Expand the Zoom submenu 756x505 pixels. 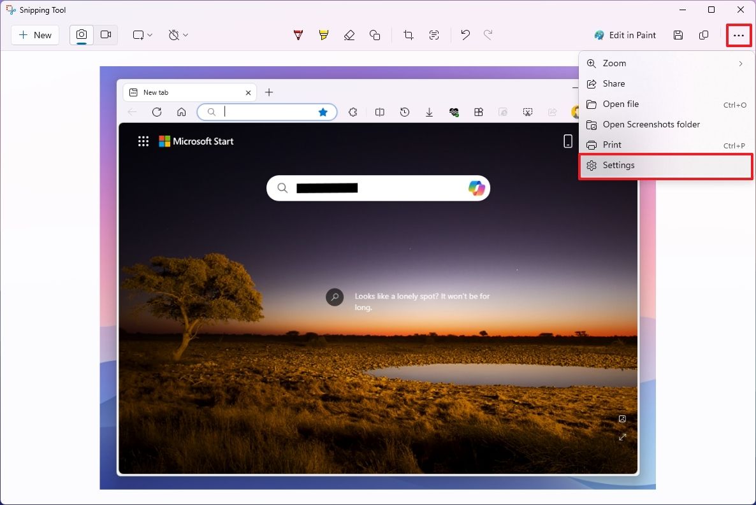click(666, 63)
